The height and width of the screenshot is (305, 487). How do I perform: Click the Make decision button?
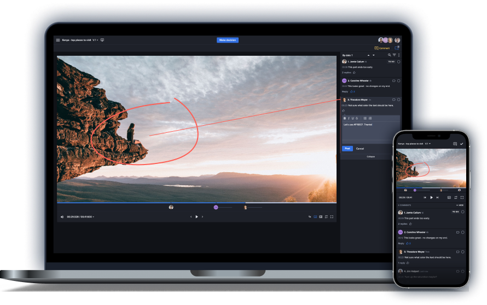tap(227, 40)
